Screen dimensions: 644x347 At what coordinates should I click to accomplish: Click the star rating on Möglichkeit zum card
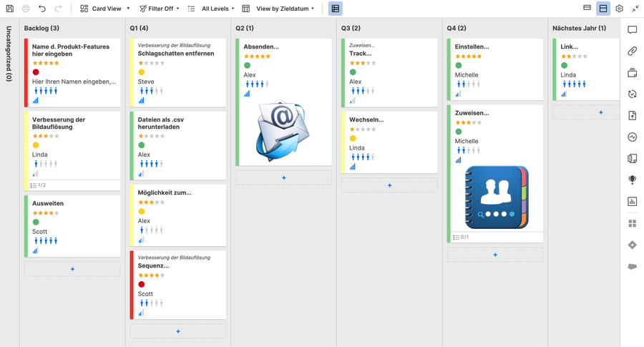tap(151, 202)
